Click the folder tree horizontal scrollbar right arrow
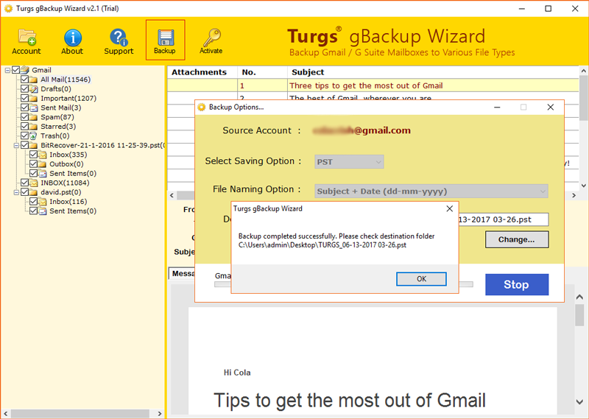Image resolution: width=589 pixels, height=419 pixels. click(160, 414)
